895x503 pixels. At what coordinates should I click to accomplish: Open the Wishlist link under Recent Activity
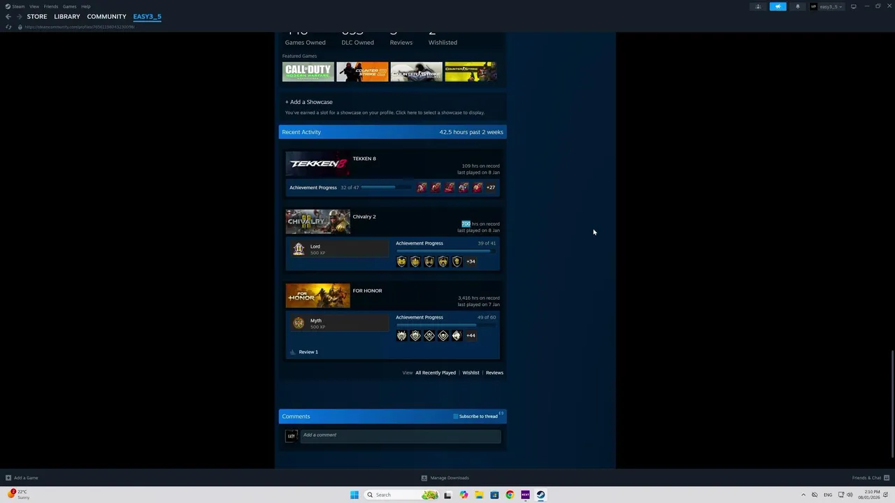point(471,373)
